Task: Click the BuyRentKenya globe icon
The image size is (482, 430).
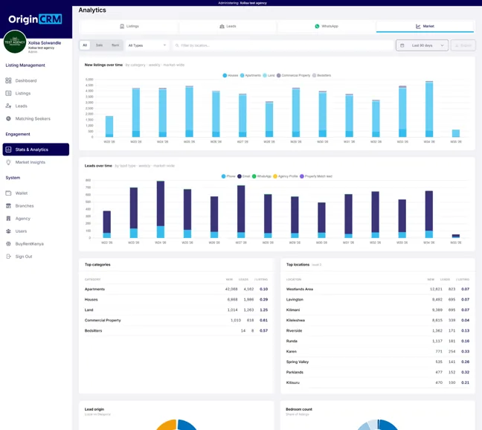Action: [8, 244]
